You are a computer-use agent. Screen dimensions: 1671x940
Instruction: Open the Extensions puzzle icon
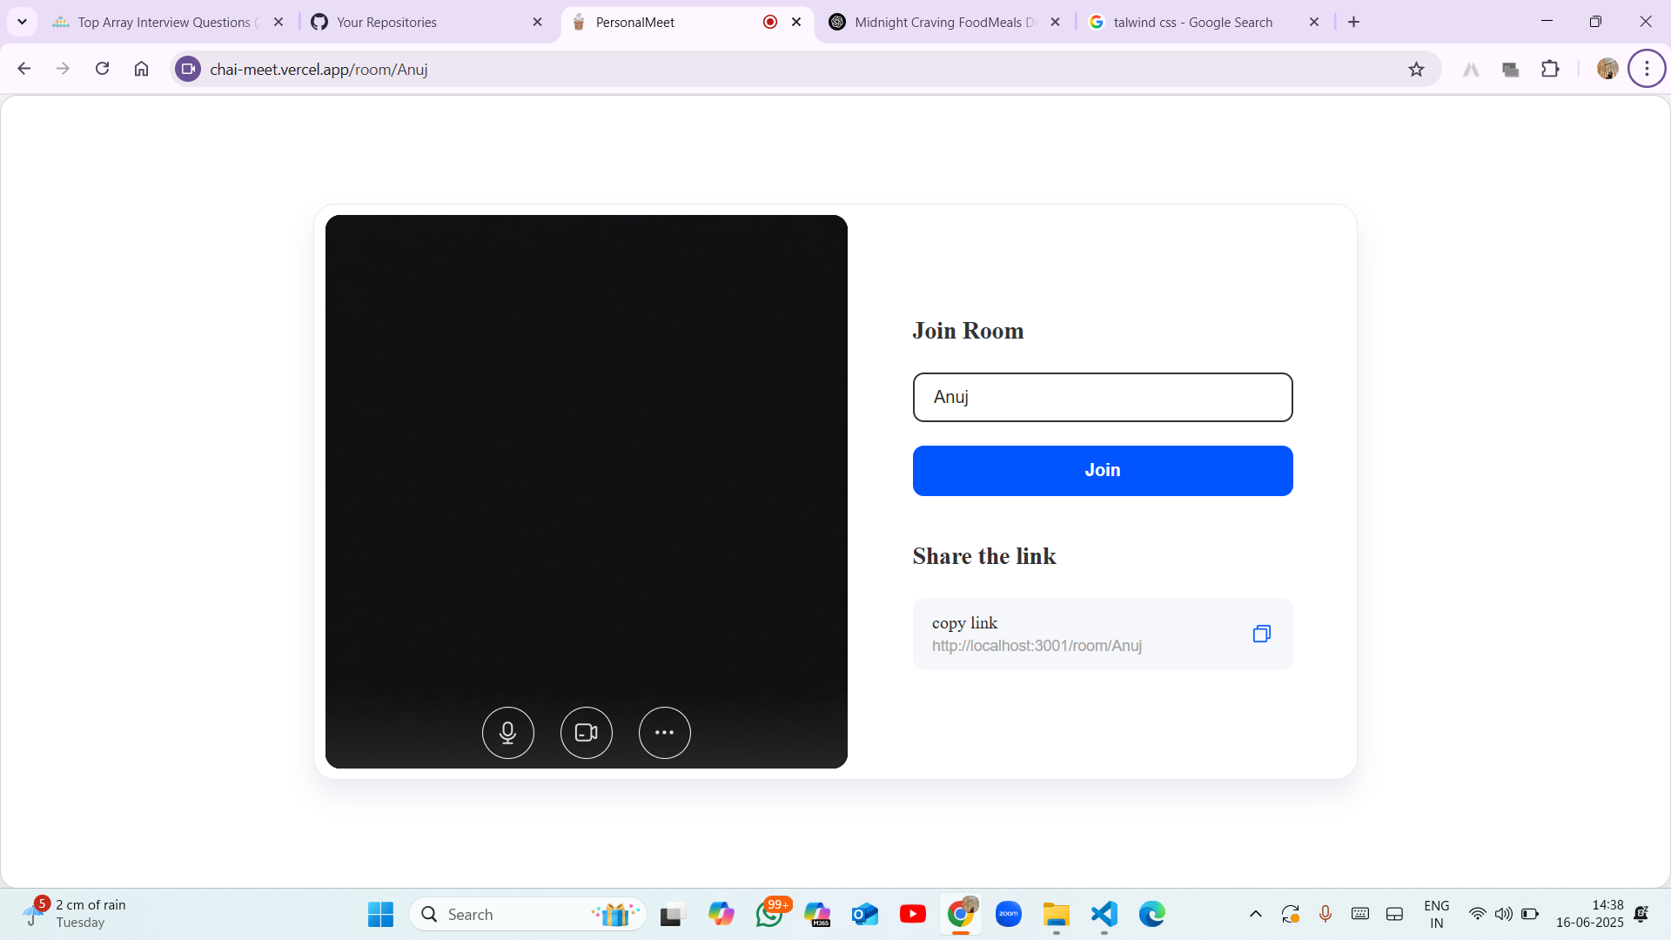(1550, 69)
